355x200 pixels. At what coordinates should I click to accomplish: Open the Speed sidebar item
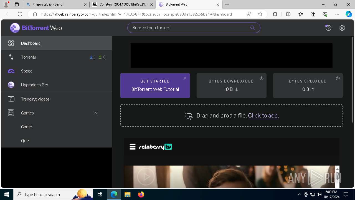pyautogui.click(x=57, y=71)
